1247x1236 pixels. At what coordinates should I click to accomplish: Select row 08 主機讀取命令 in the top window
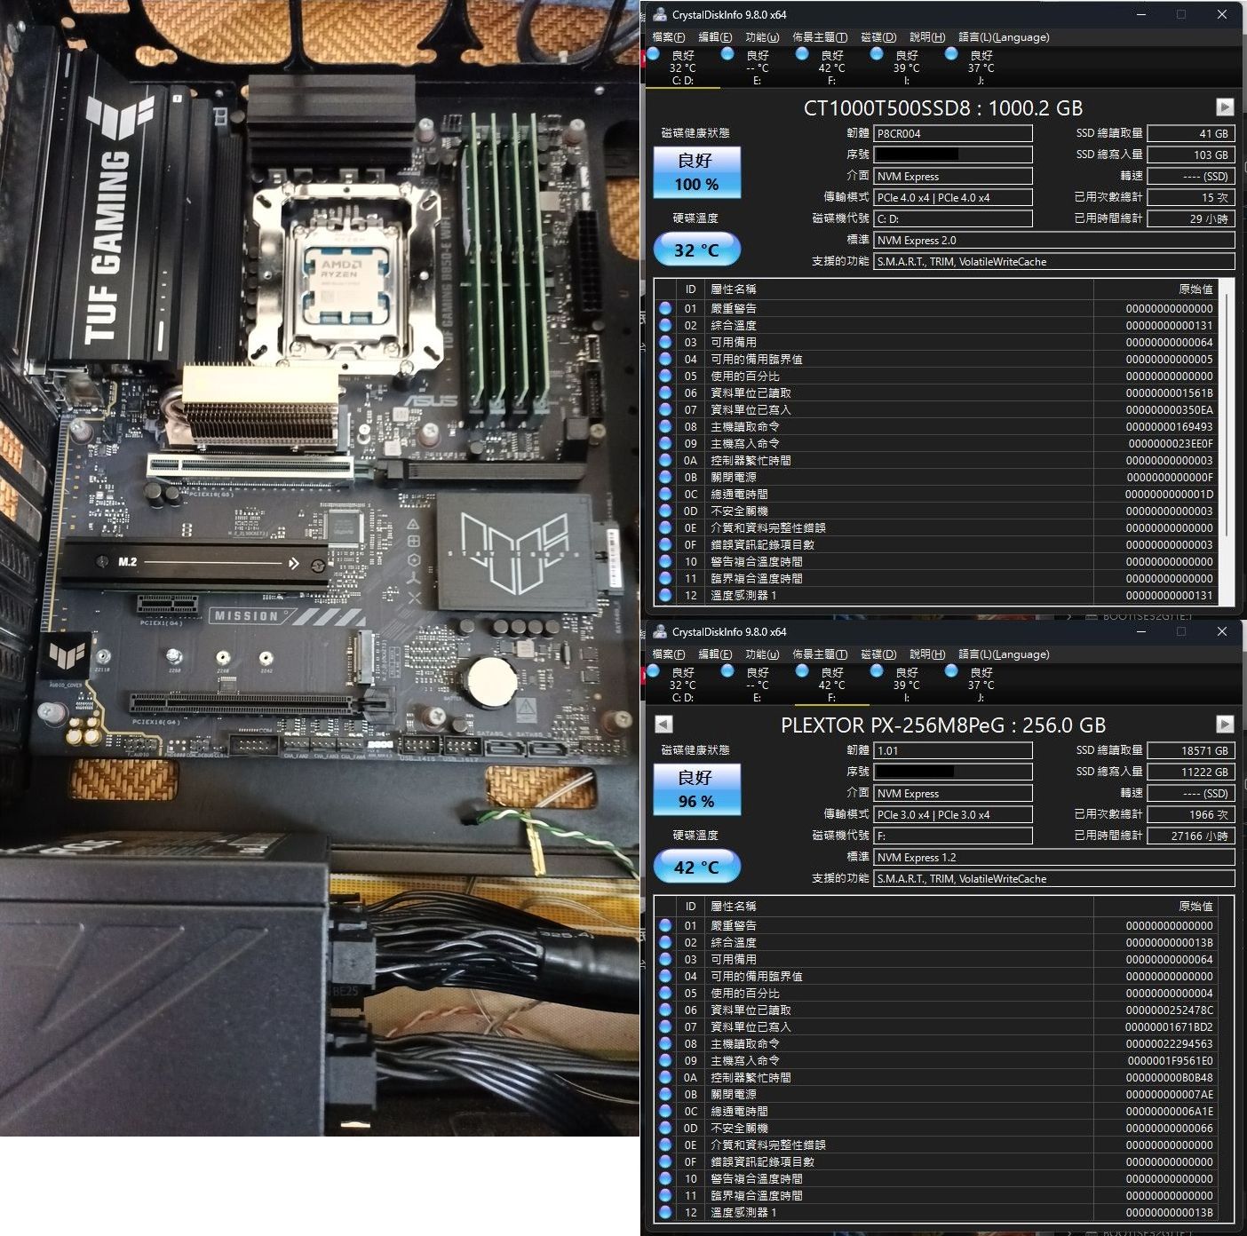(x=936, y=426)
